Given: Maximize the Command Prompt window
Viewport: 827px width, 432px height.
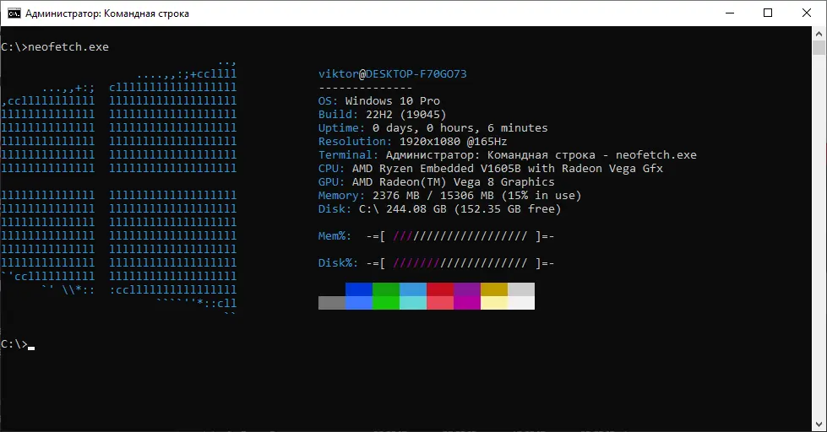Looking at the screenshot, I should coord(768,13).
